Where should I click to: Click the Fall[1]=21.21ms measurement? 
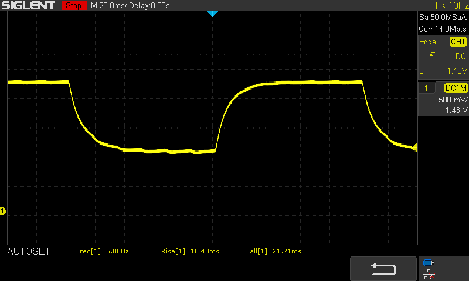click(273, 252)
